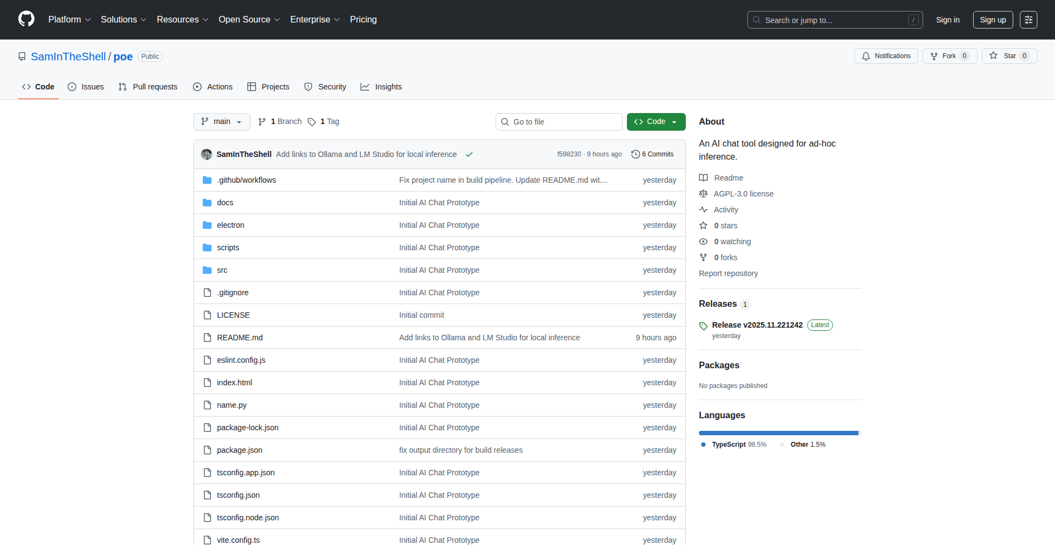
Task: Open the 6 Commits history icon
Action: 636,154
